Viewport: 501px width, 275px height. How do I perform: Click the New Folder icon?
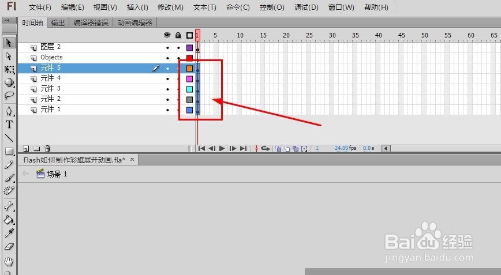coord(37,148)
